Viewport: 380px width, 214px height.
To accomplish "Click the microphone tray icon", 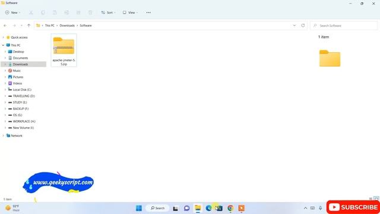I will tap(321, 208).
